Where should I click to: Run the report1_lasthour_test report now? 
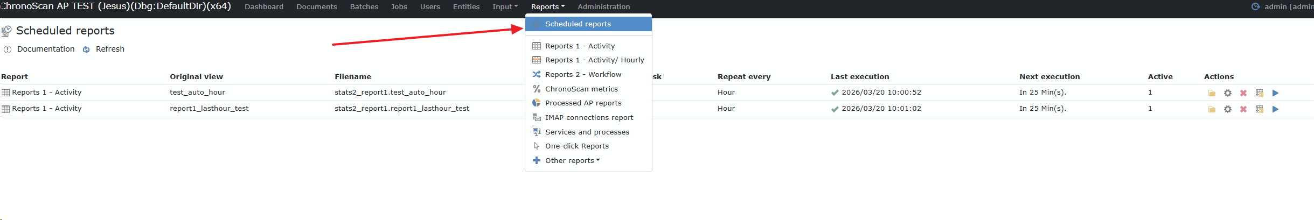1275,109
